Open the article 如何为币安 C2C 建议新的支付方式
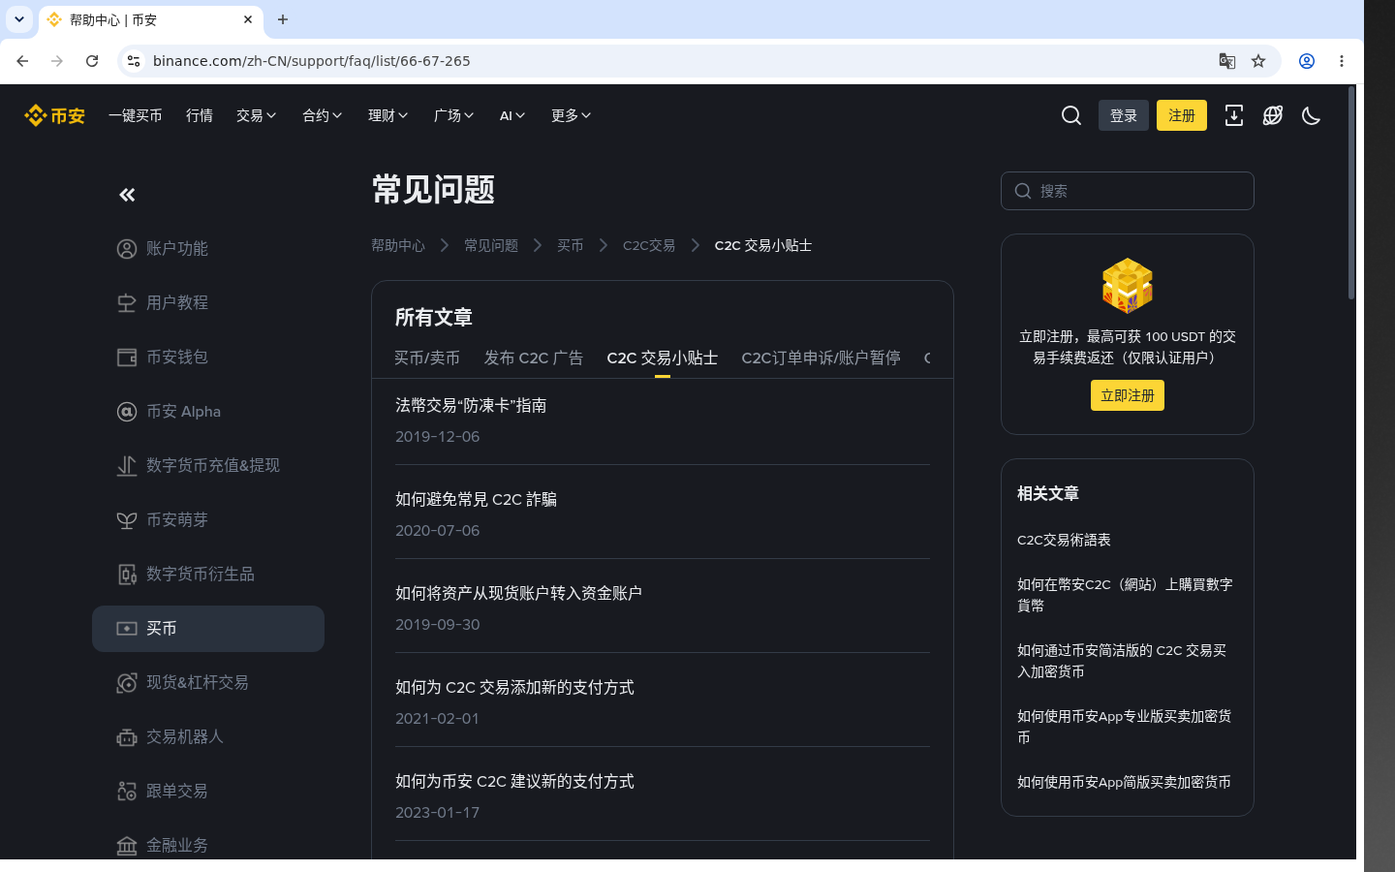Viewport: 1395px width, 872px height. pos(514,781)
